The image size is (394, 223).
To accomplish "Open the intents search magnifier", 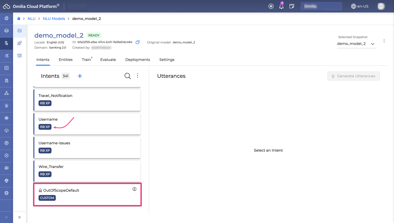I will pos(127,76).
